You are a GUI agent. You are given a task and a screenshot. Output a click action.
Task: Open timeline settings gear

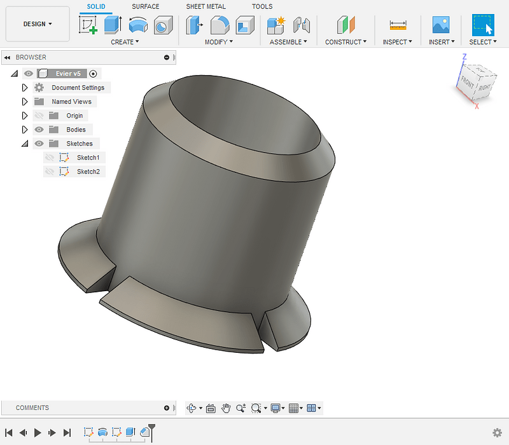tap(497, 433)
